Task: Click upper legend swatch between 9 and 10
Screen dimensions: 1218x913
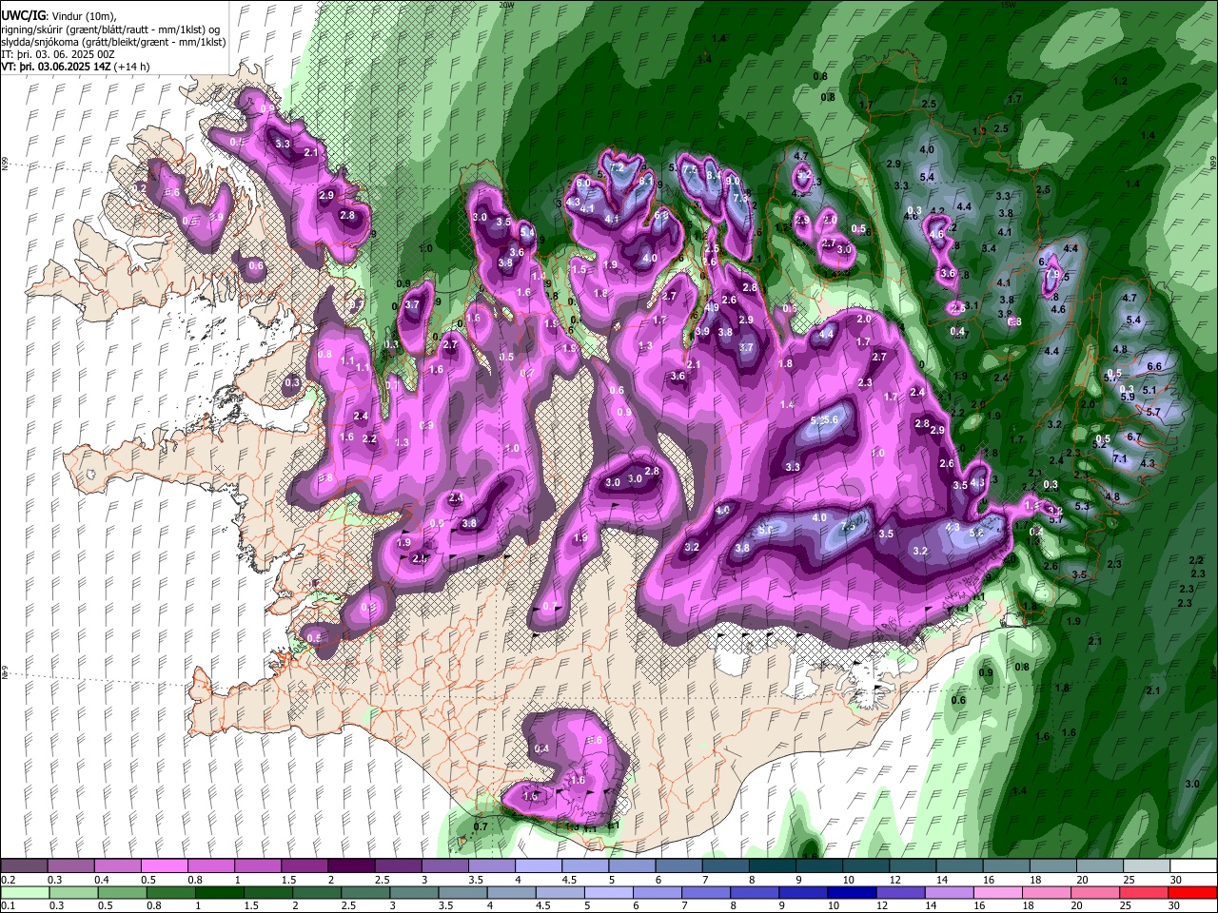Action: [818, 866]
